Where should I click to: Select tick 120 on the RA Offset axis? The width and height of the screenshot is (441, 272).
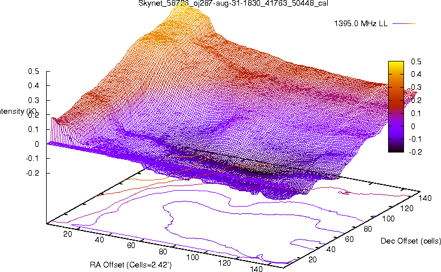pyautogui.click(x=224, y=263)
